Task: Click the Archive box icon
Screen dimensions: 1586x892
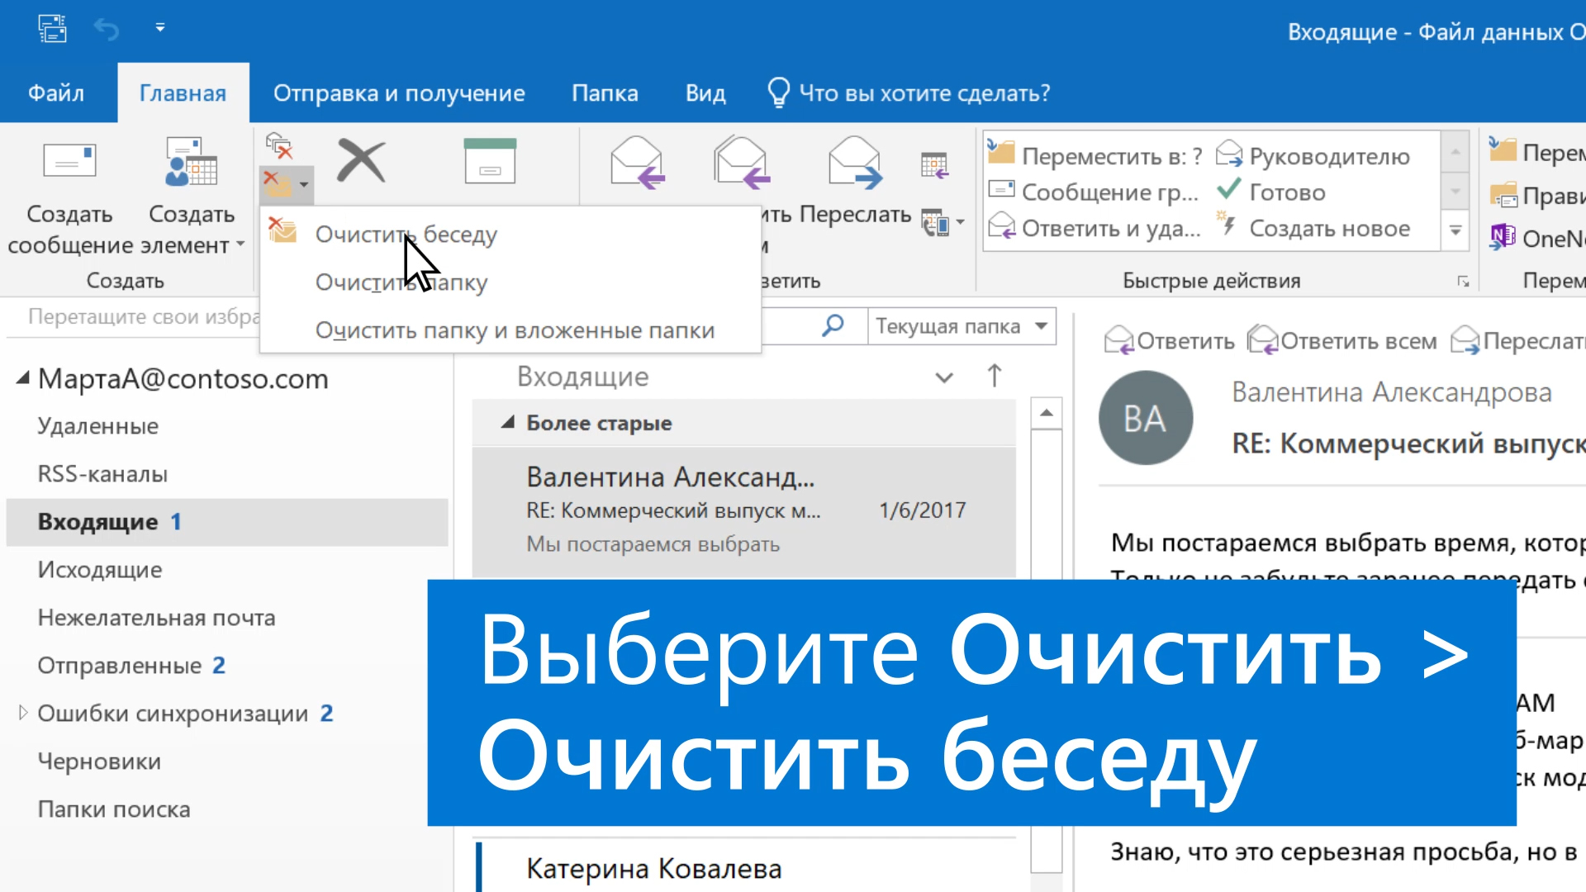Action: point(490,161)
